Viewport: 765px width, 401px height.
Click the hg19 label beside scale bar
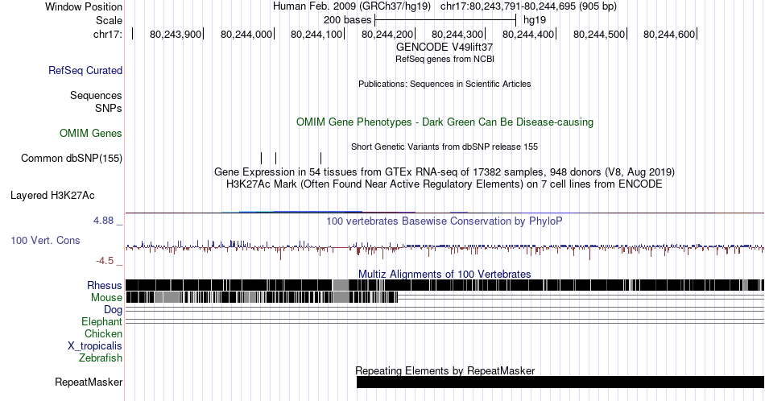535,20
